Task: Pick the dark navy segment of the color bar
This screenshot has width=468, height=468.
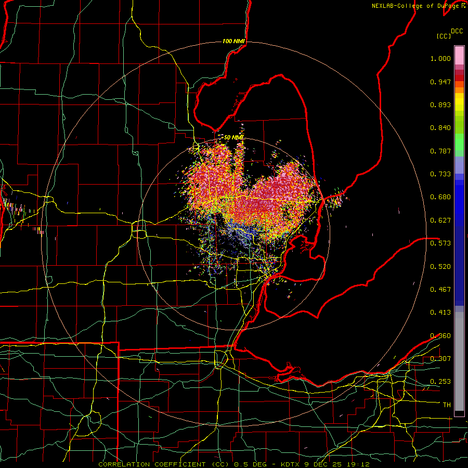Action: click(x=459, y=265)
